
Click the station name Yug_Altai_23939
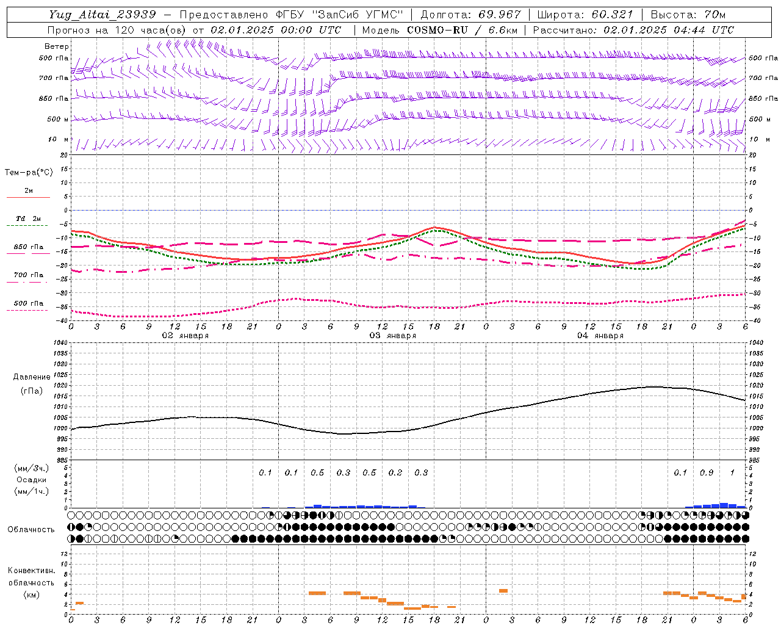[102, 15]
